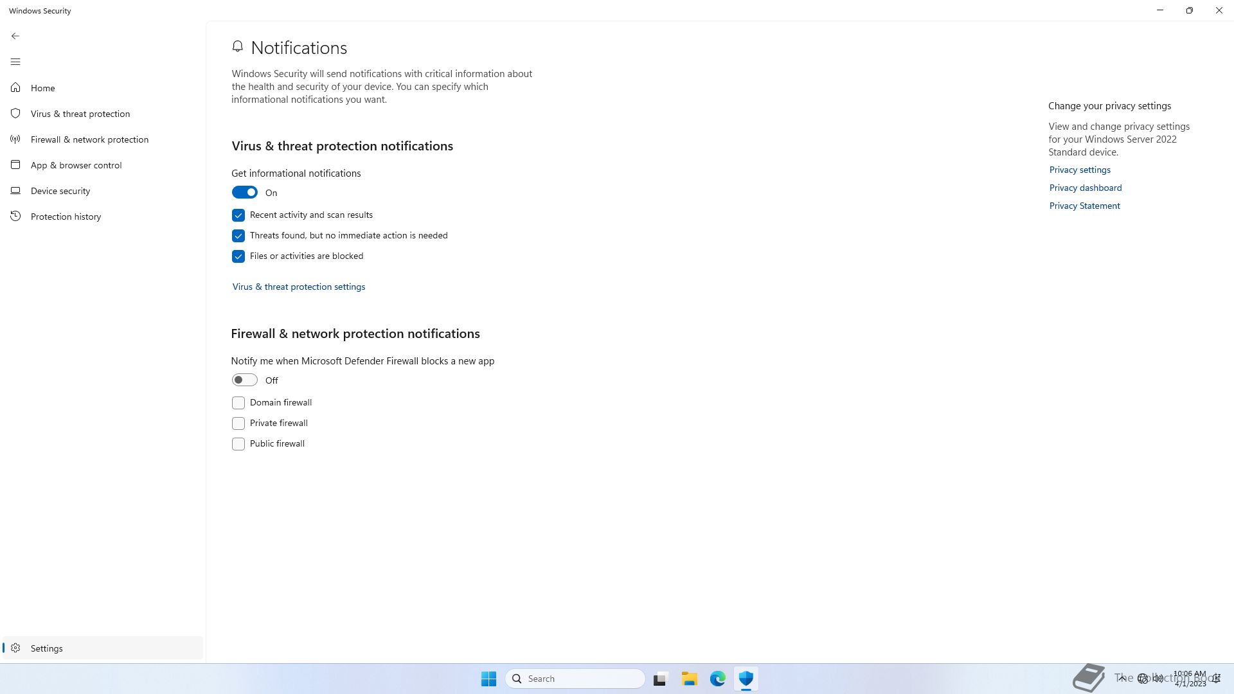Click the back arrow icon
Screen dimensions: 1234x694
tap(15, 36)
